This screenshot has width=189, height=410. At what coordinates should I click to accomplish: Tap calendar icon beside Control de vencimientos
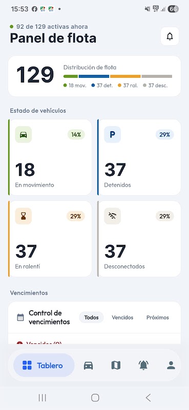click(x=20, y=317)
